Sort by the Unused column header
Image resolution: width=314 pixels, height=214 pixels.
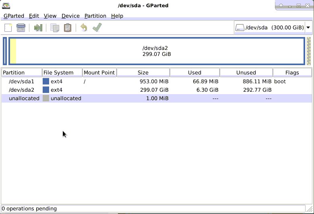246,72
